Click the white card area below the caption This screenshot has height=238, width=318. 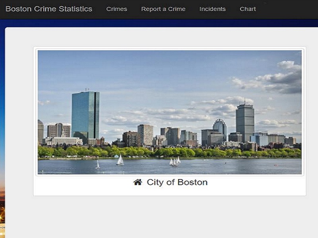(170, 191)
